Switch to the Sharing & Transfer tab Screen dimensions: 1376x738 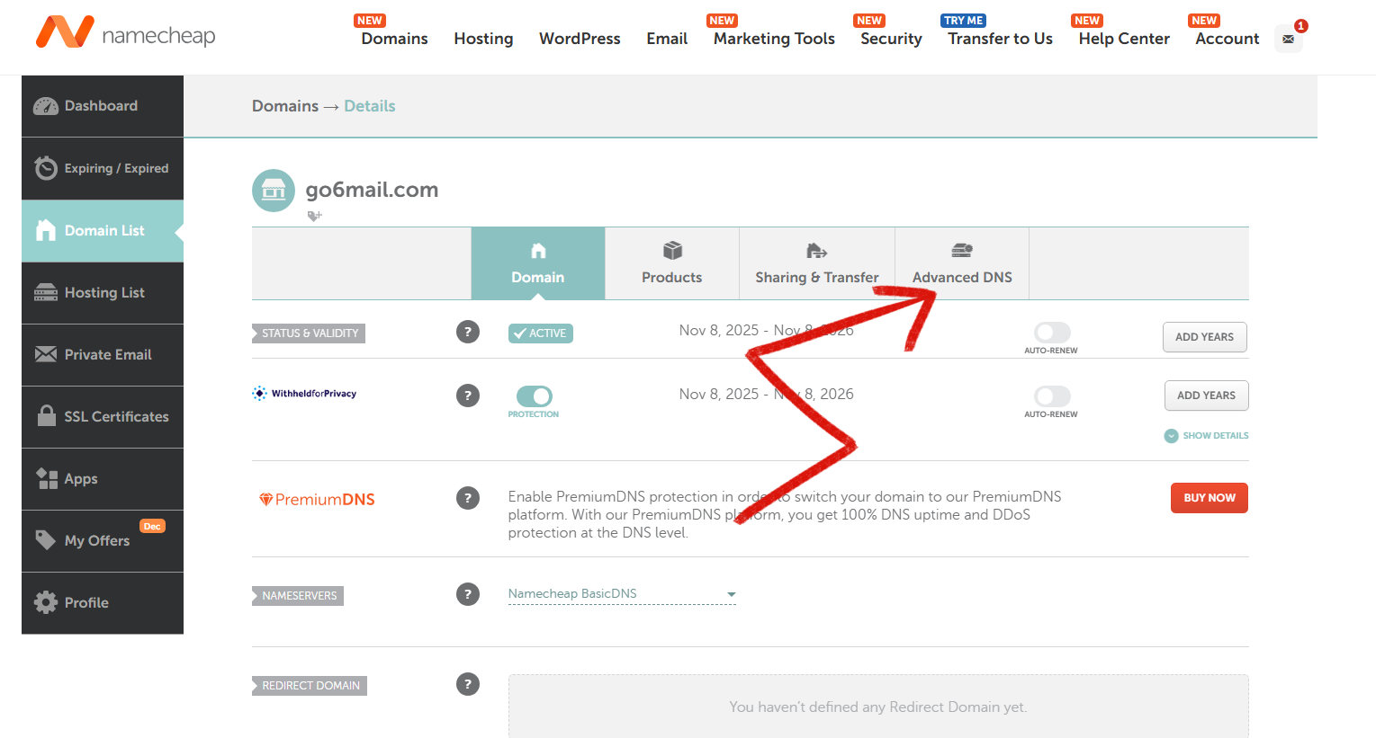point(816,263)
